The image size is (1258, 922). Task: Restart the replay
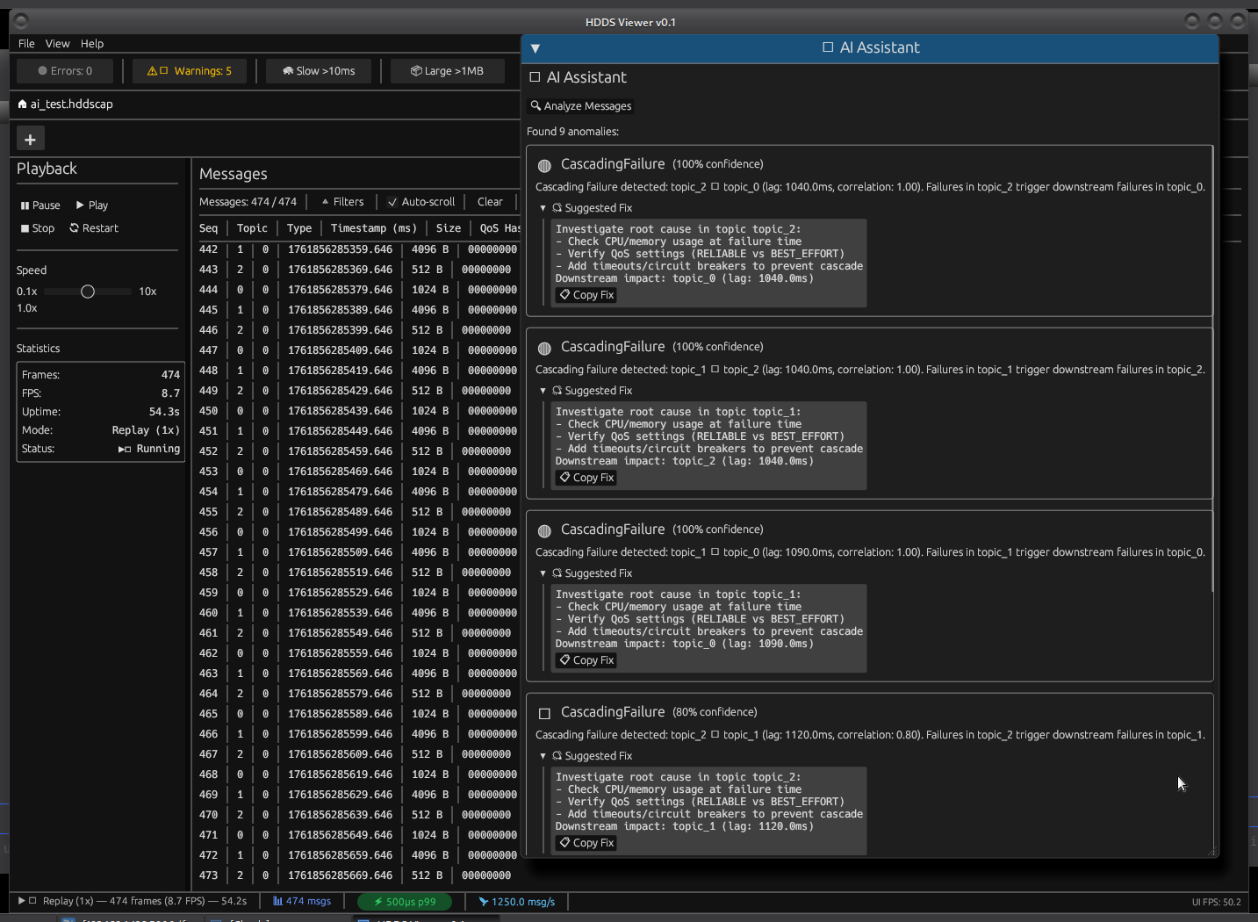click(x=94, y=228)
